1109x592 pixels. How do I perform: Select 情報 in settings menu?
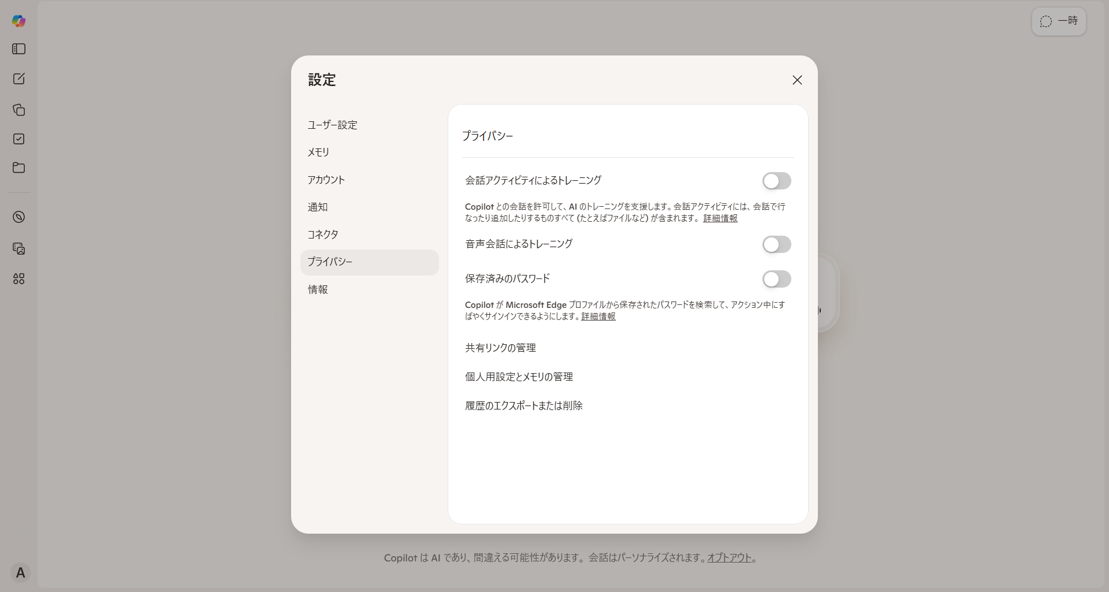pyautogui.click(x=370, y=289)
